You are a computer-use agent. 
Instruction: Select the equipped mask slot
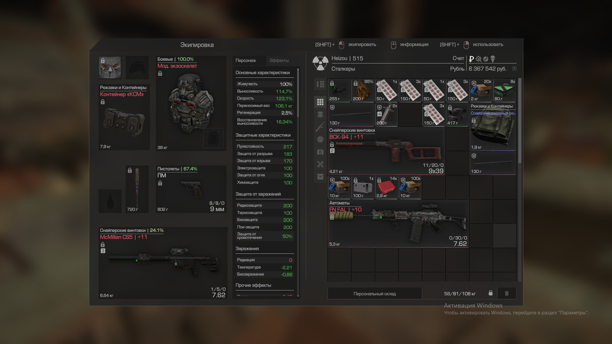pos(110,68)
